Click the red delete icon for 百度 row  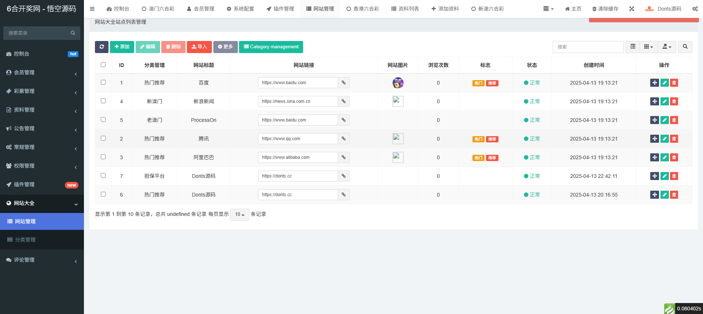[x=674, y=83]
